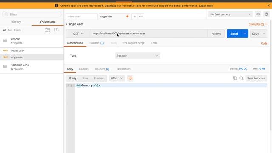Open the Examples (0) dropdown
This screenshot has width=272, height=153.
[258, 24]
